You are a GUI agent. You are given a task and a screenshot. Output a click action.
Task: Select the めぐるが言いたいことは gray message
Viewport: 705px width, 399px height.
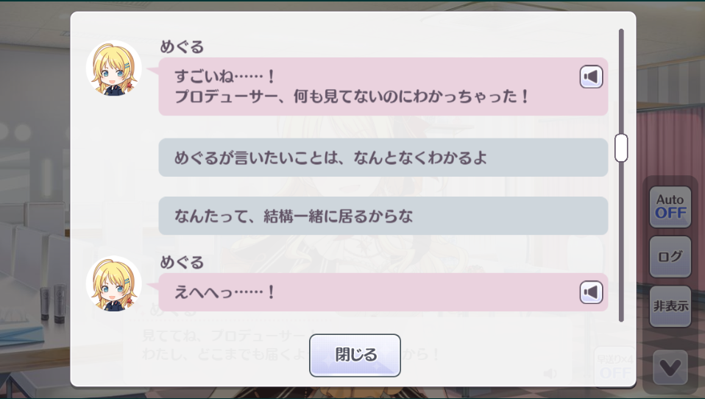click(383, 158)
